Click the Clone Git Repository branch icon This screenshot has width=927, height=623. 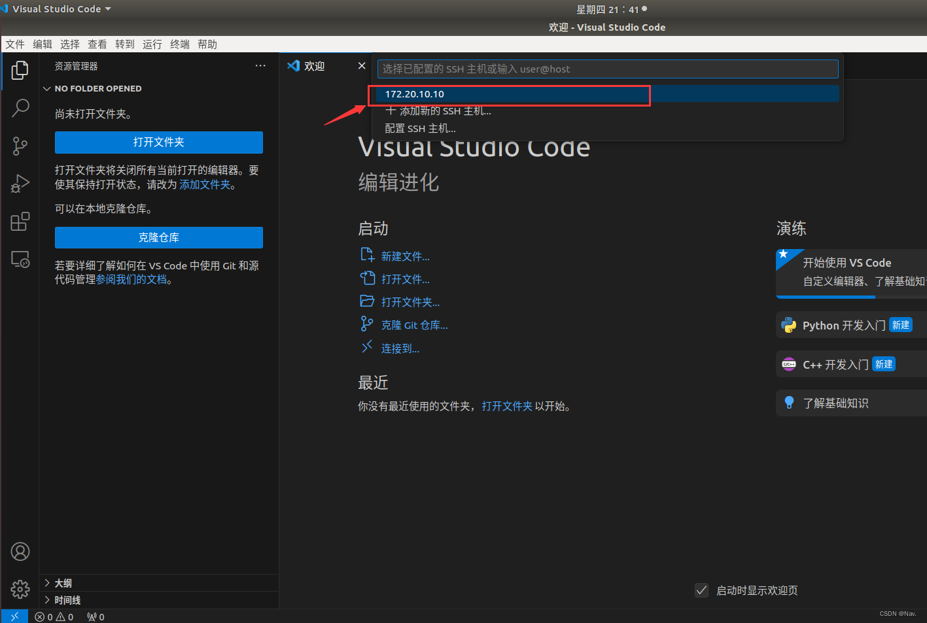pos(367,324)
